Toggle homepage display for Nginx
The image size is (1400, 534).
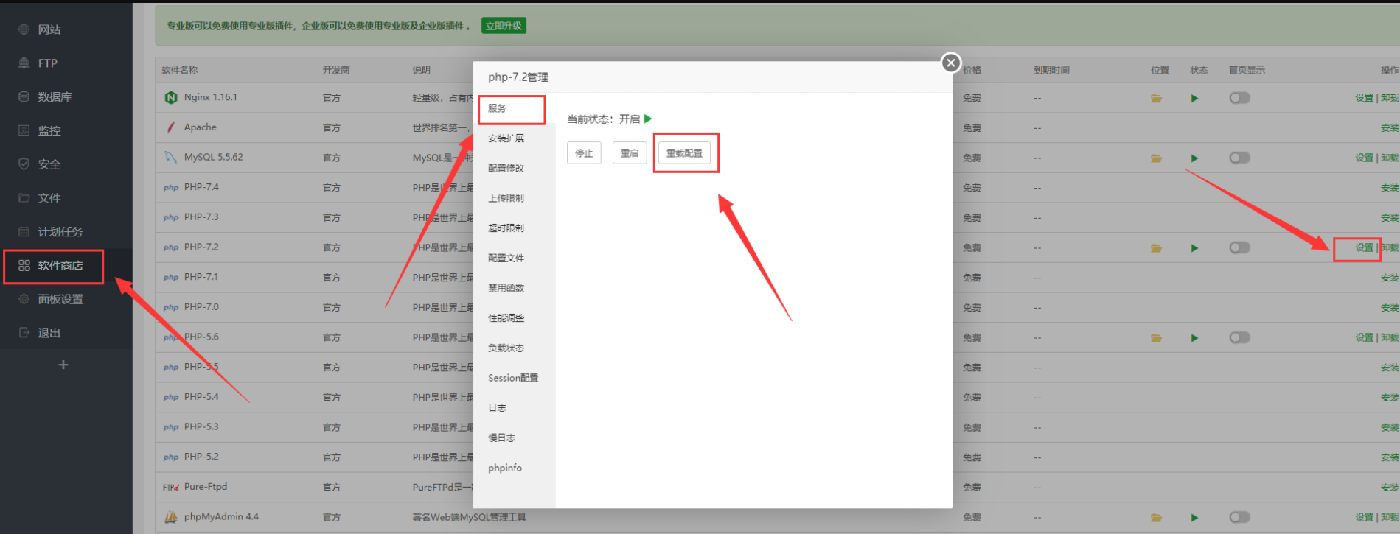[x=1239, y=98]
